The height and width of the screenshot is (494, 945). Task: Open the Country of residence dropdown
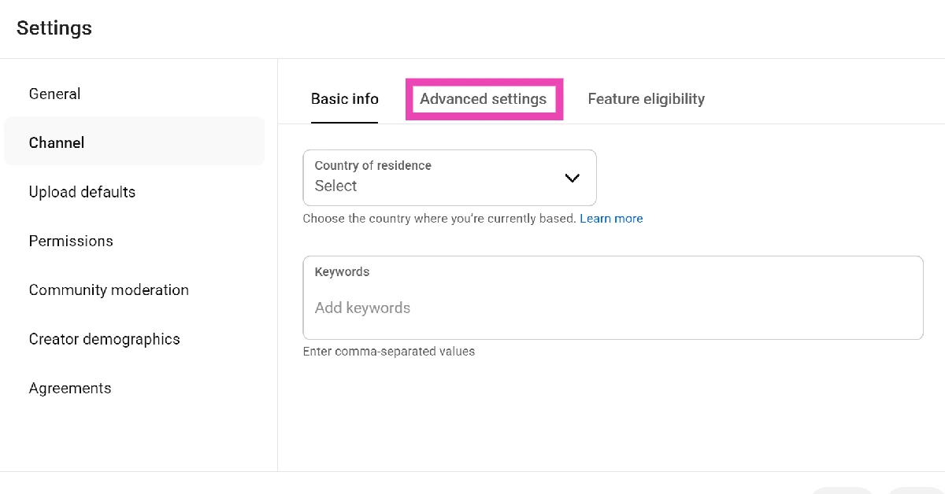[449, 178]
